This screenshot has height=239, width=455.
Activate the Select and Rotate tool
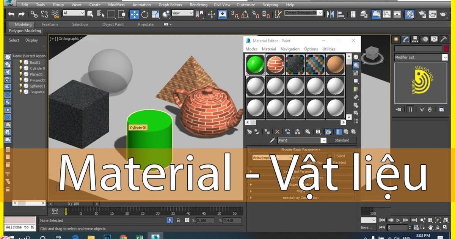click(x=145, y=14)
